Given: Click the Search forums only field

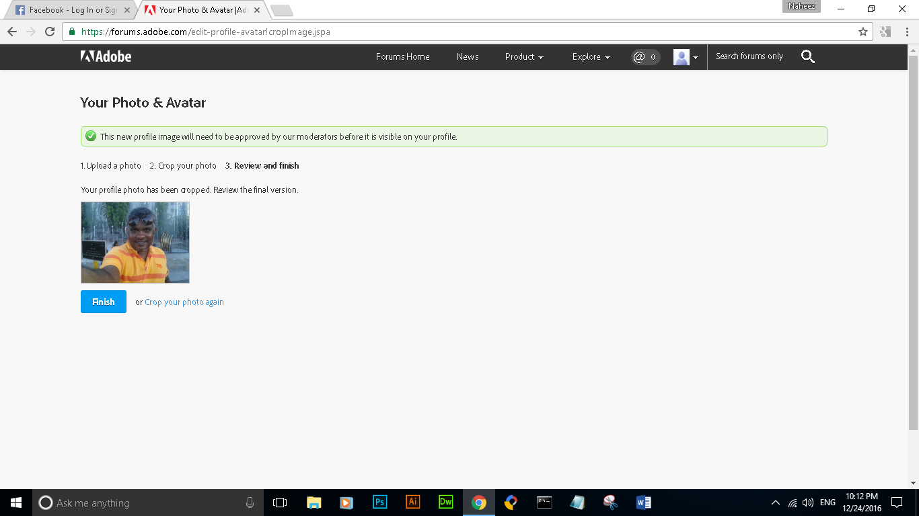Looking at the screenshot, I should [749, 56].
